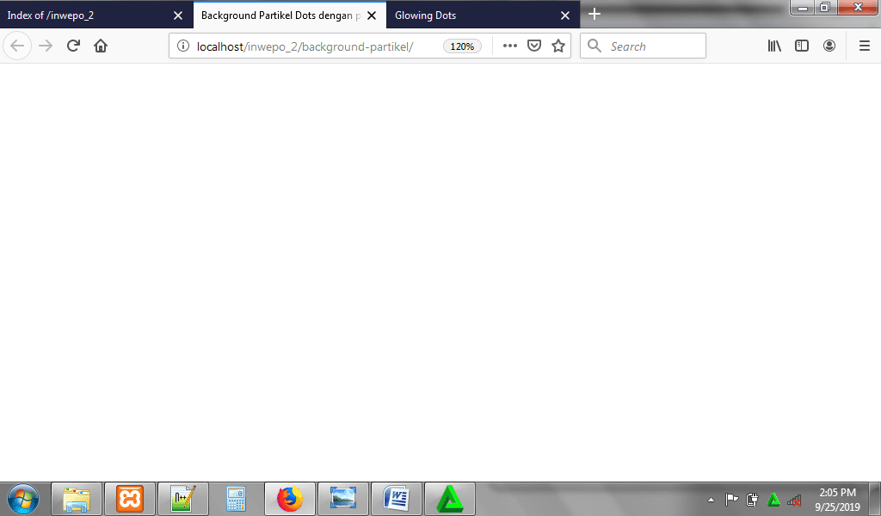Minimize the Firefox window
881x516 pixels.
point(803,7)
